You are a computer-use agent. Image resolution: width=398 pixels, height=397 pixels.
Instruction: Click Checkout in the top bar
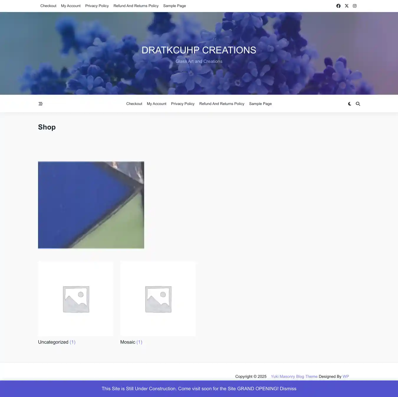pyautogui.click(x=48, y=6)
